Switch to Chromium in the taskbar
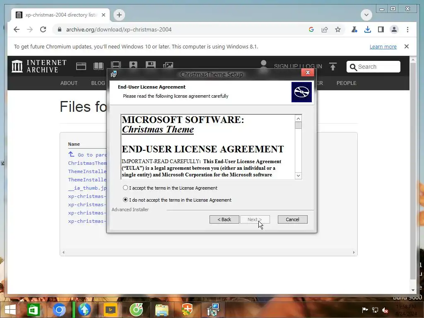 59,310
